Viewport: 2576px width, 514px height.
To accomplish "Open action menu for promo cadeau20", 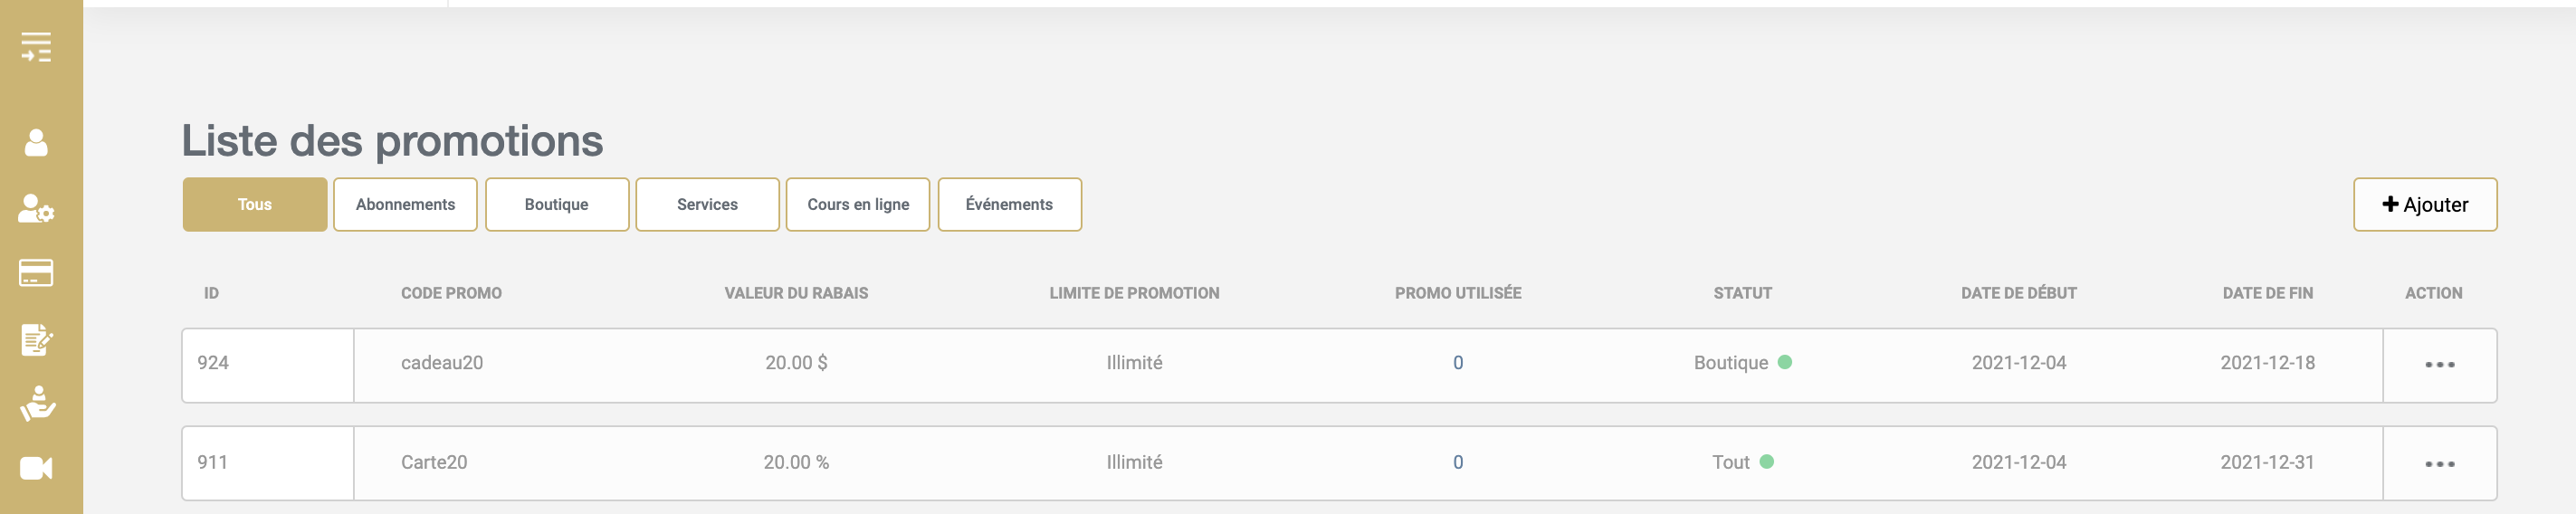I will [2439, 365].
